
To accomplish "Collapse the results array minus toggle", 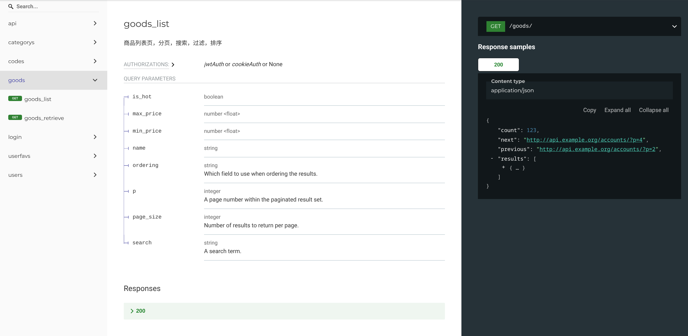I will coord(492,158).
